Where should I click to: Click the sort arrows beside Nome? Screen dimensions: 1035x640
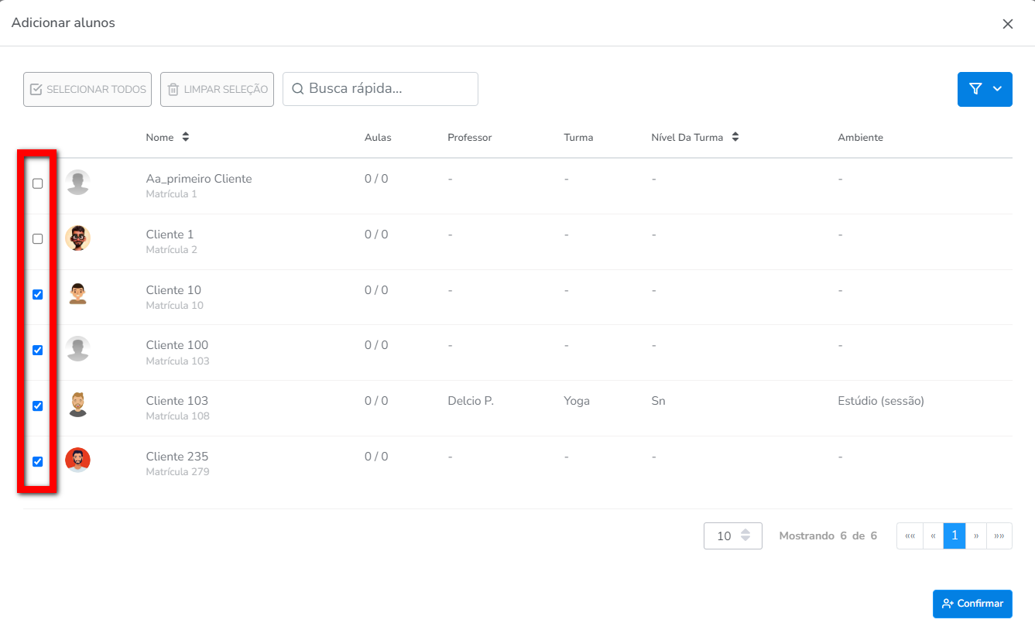click(186, 137)
